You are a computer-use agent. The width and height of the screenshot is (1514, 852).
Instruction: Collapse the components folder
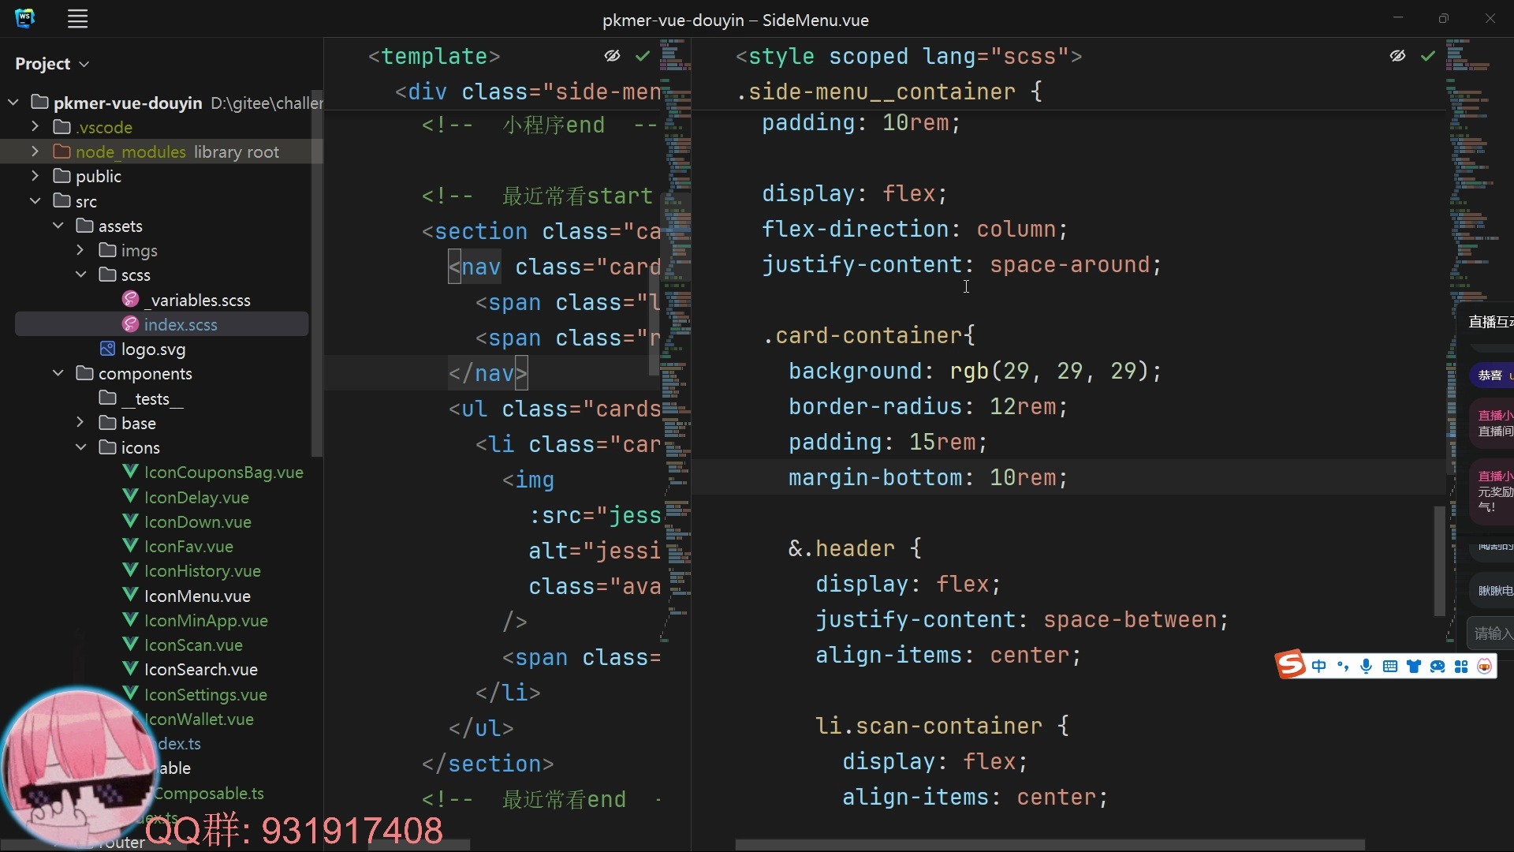[58, 373]
